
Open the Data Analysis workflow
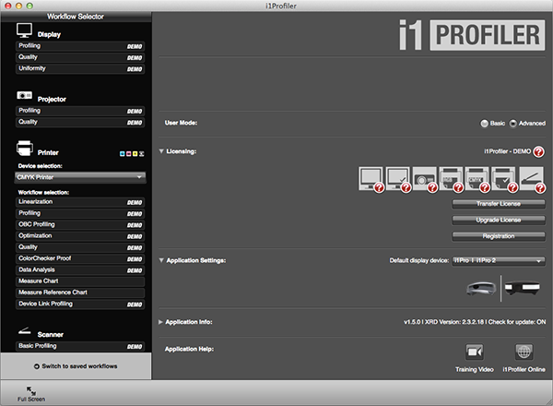point(80,270)
